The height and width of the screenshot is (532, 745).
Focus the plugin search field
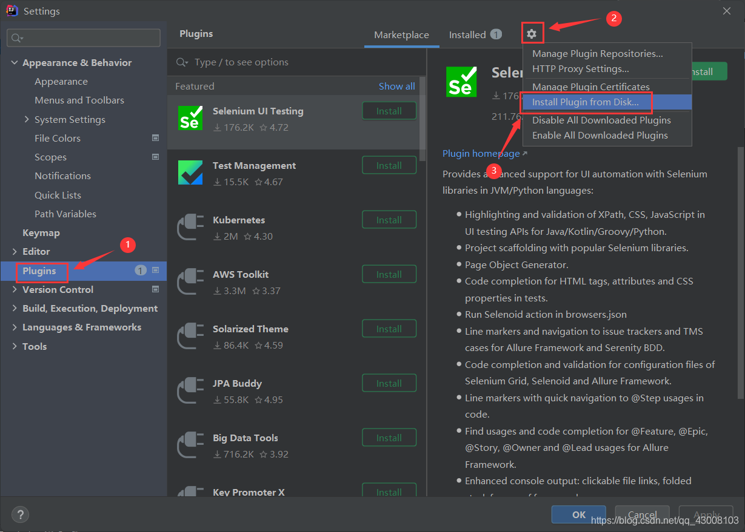(x=297, y=62)
